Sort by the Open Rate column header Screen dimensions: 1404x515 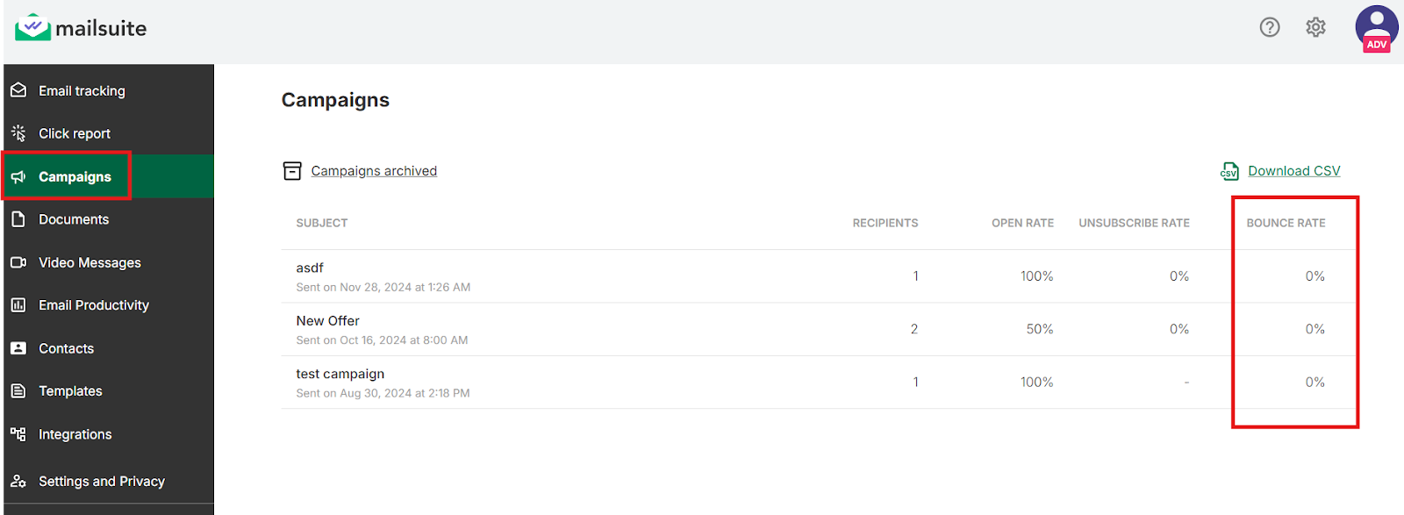pos(1022,223)
